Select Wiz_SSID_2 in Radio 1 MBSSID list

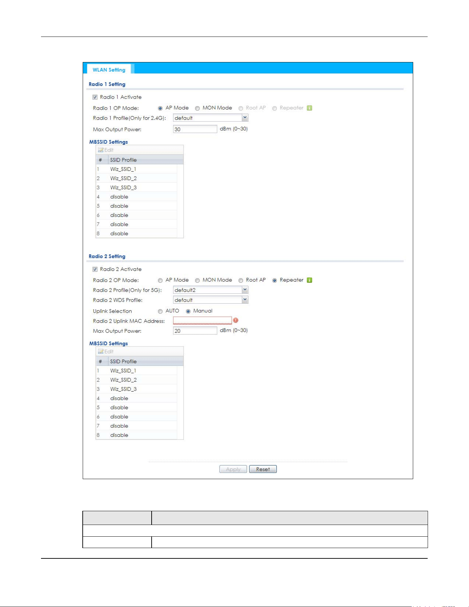tap(136, 178)
